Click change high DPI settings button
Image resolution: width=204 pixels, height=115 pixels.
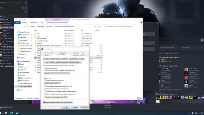pyautogui.click(x=56, y=97)
